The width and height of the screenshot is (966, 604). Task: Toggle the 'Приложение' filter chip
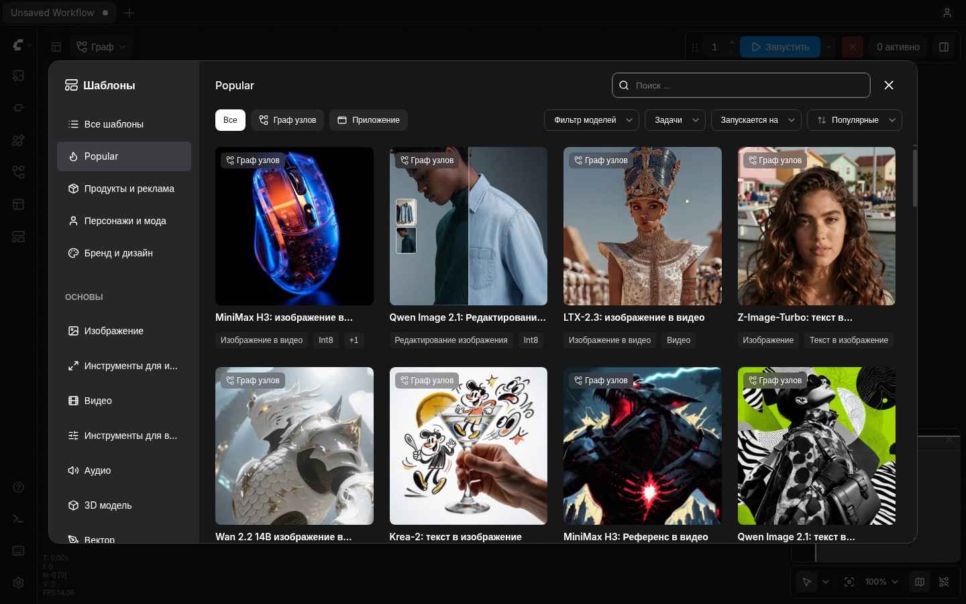pos(368,120)
